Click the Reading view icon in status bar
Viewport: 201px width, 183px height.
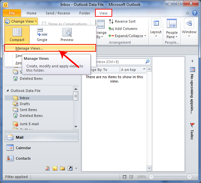point(131,177)
